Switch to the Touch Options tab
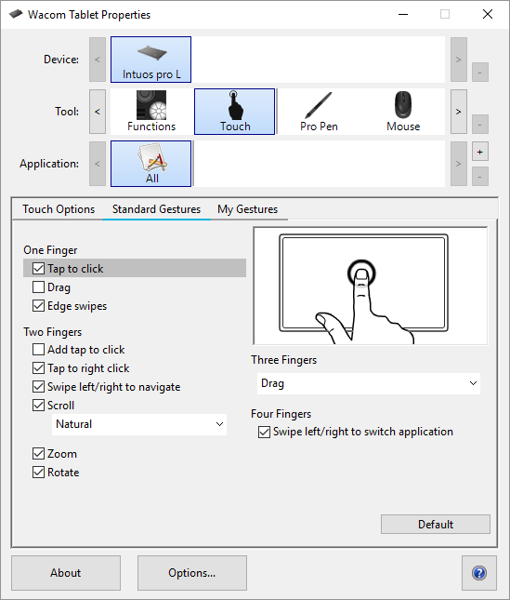 point(59,209)
